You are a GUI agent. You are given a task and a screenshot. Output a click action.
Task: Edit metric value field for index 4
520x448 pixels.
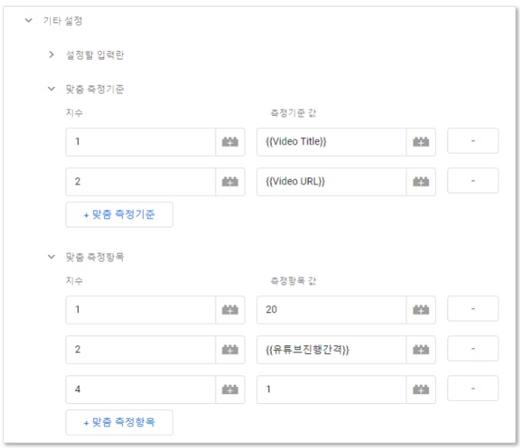(x=331, y=389)
